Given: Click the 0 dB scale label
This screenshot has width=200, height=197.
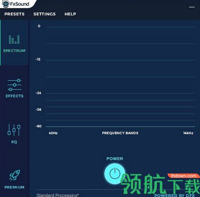Looking at the screenshot, I should click(x=39, y=26).
